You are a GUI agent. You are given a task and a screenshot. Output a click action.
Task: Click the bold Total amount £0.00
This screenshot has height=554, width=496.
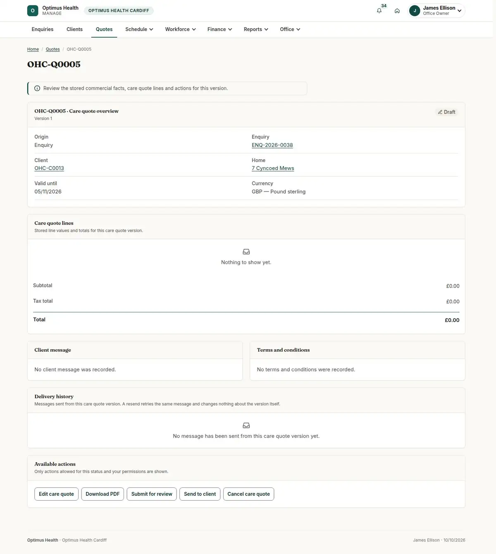point(452,320)
